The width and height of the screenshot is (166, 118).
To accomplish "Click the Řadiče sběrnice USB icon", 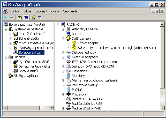I will (69, 104).
